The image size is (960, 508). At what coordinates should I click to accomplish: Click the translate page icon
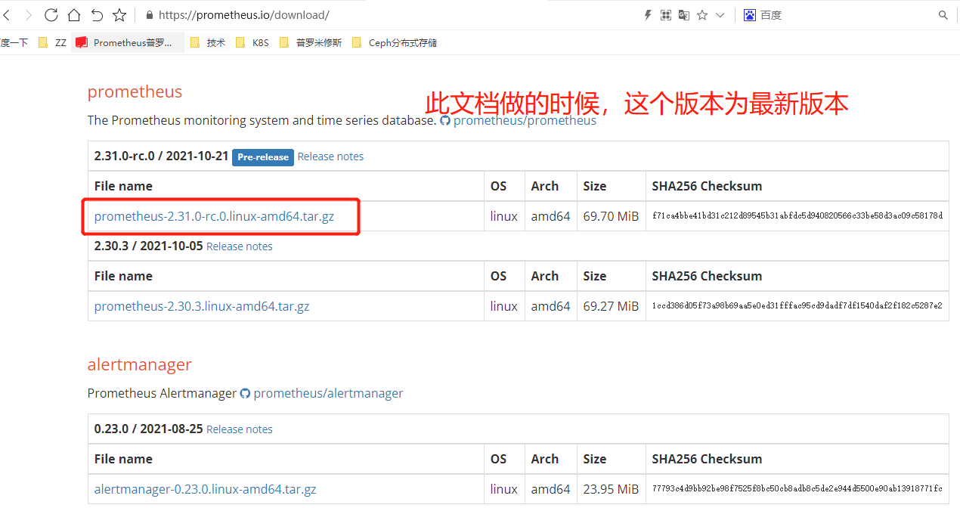(x=684, y=15)
